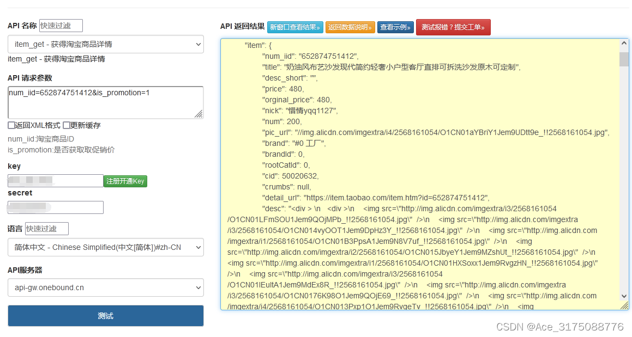Viewport: 632px width, 337px height.
Task: Focus the API 请求参数 textarea
Action: (x=106, y=102)
